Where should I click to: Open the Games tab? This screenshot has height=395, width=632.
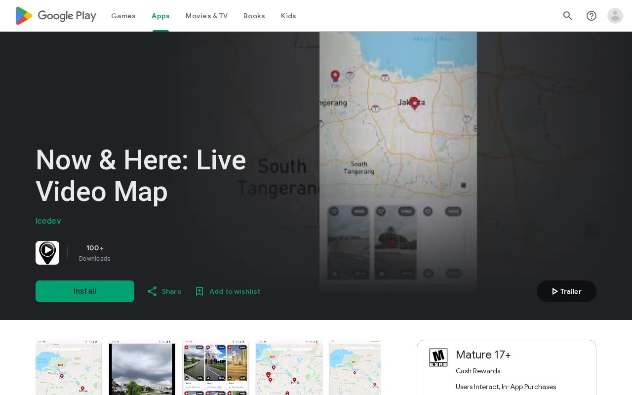point(123,16)
